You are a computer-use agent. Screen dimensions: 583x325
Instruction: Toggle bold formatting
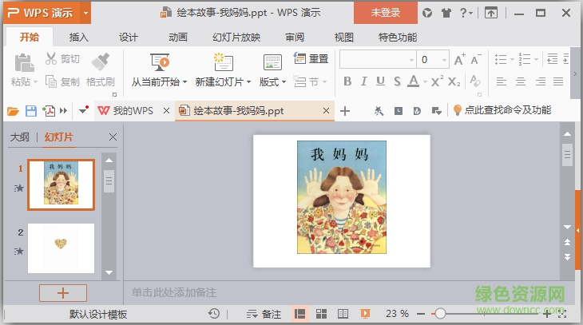click(x=347, y=81)
